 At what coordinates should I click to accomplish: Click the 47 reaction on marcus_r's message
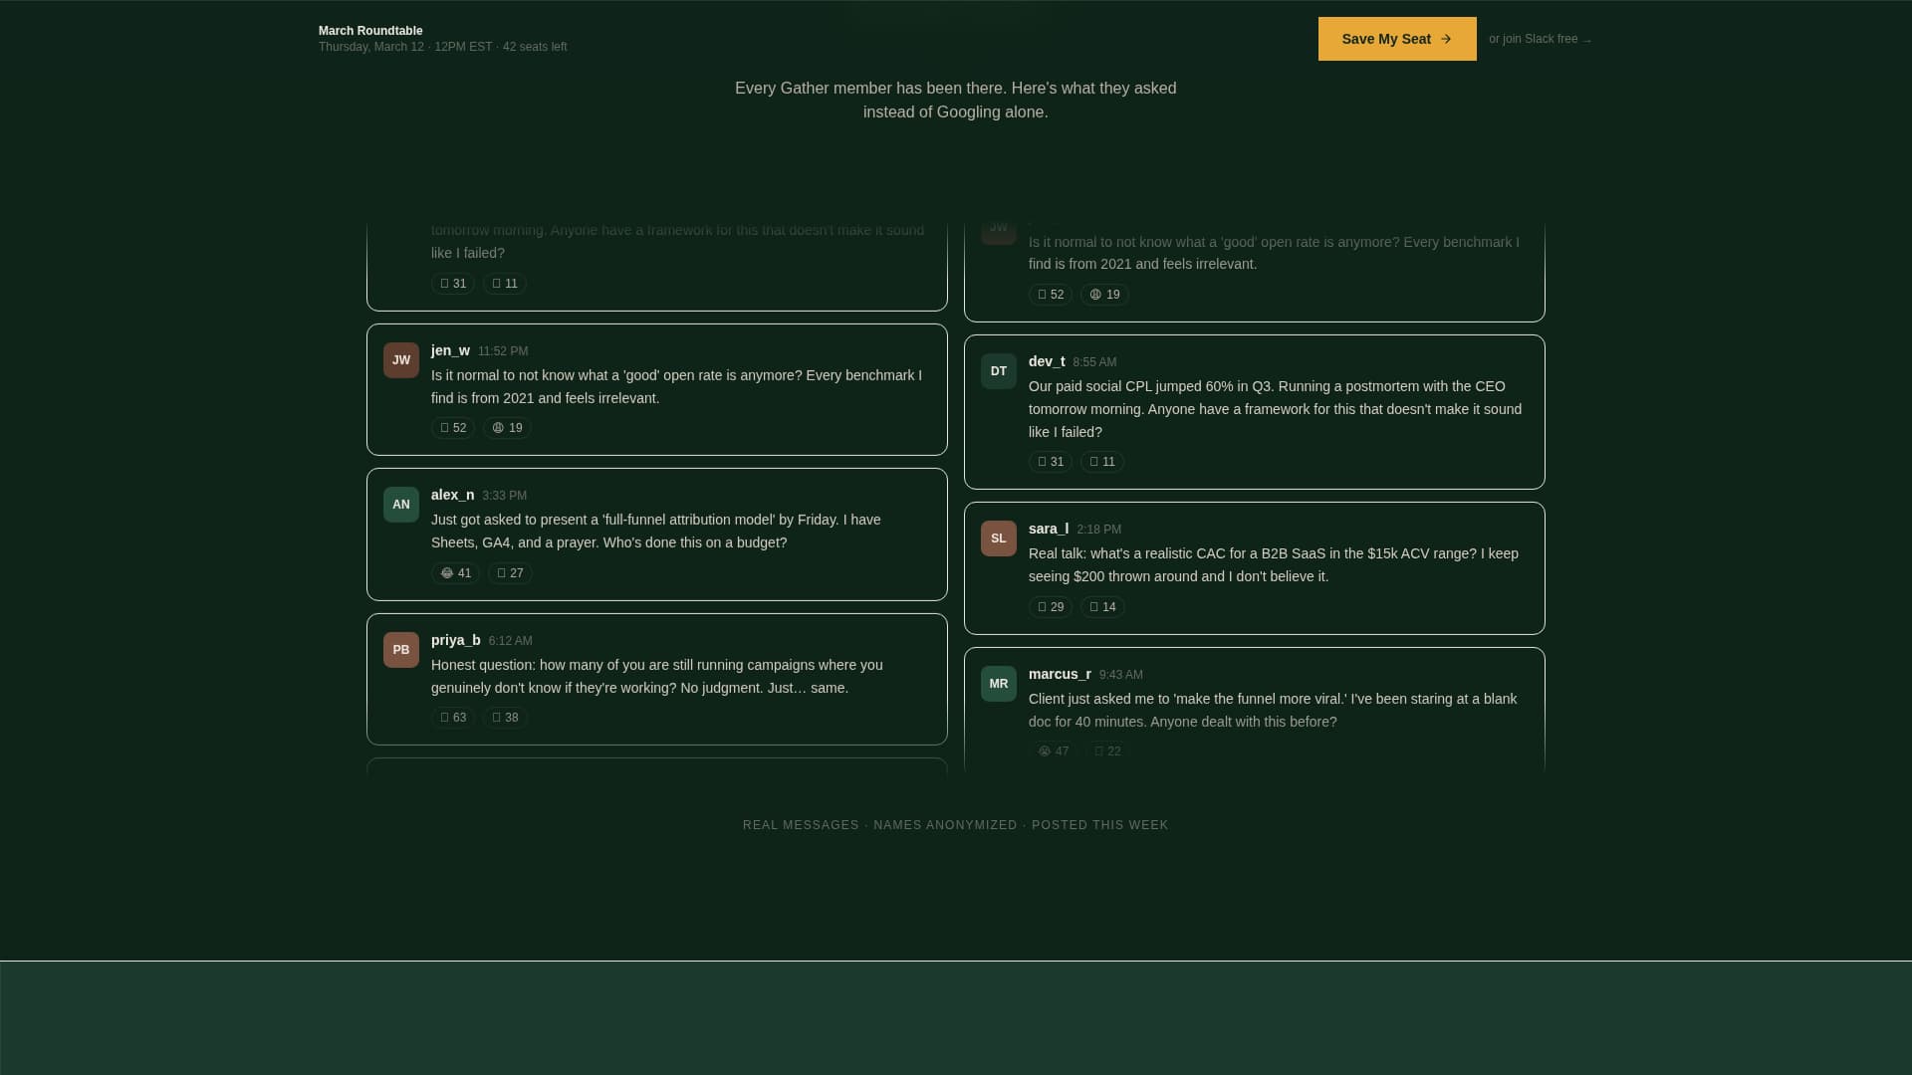pyautogui.click(x=1054, y=752)
